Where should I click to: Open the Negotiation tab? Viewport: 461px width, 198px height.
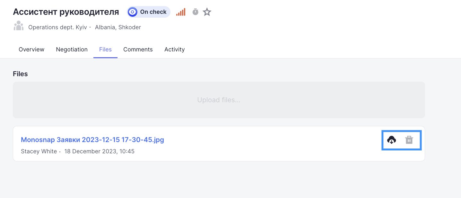click(72, 49)
